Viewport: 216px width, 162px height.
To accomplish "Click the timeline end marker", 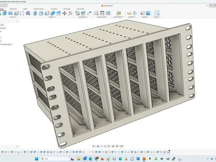I will [169, 152].
